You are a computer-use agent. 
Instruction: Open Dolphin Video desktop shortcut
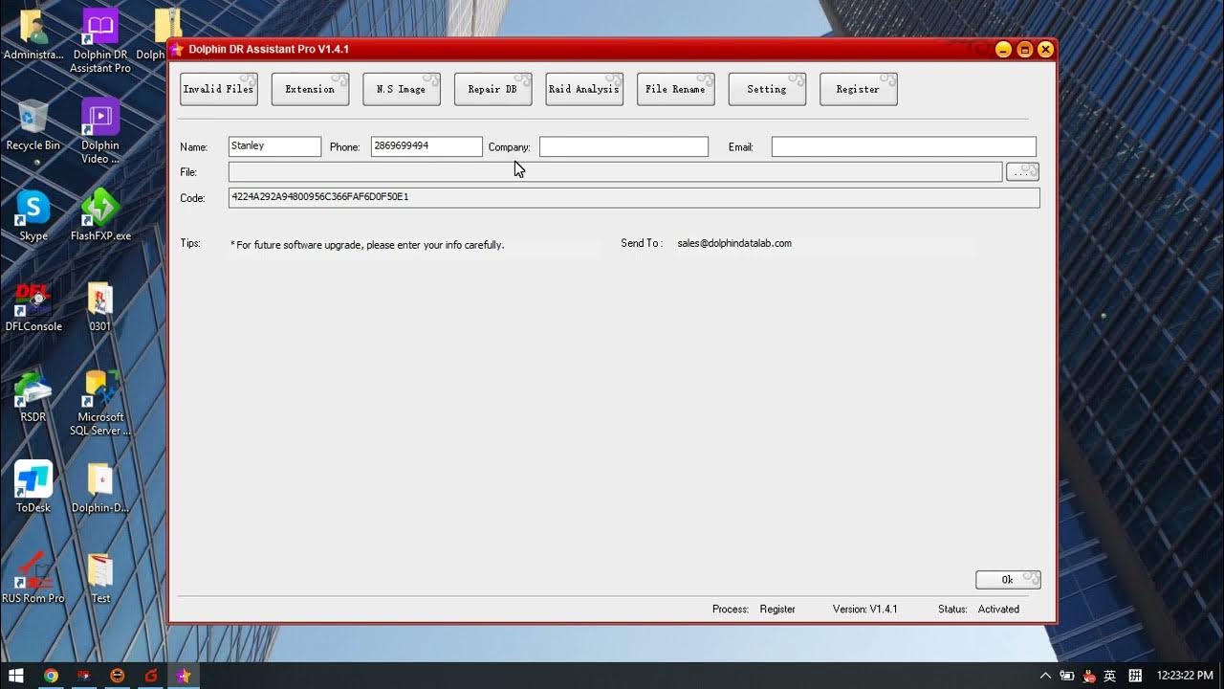tap(100, 131)
